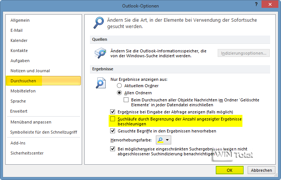This screenshot has width=281, height=180.
Task: Toggle Gesuchte Begriffe hervorheben checkbox
Action: click(x=112, y=131)
